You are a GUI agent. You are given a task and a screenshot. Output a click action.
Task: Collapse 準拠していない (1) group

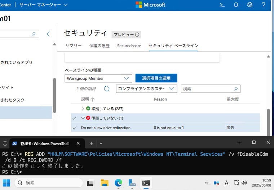(83, 118)
